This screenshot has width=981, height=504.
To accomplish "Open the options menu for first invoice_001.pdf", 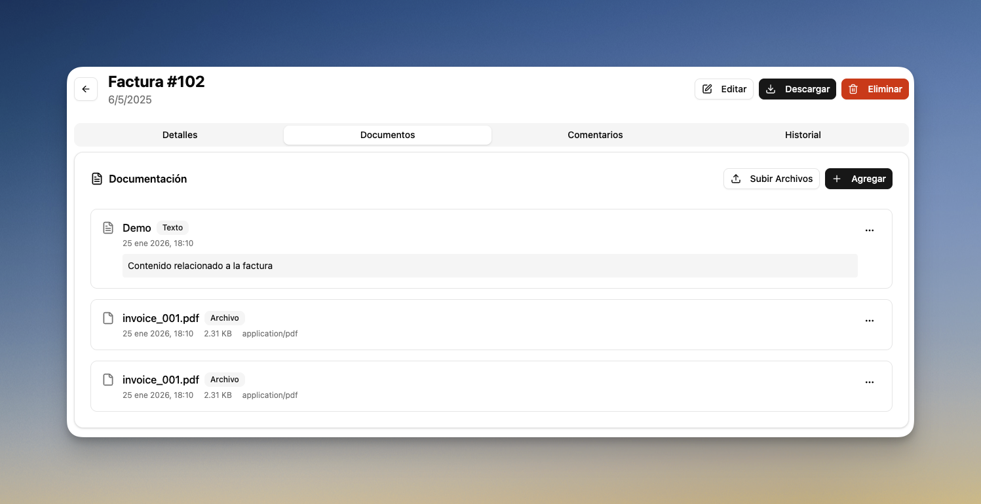I will pyautogui.click(x=870, y=320).
